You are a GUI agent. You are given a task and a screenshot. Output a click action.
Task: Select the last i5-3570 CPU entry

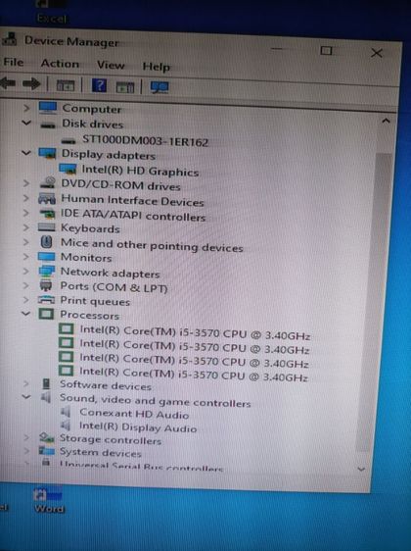coord(194,375)
